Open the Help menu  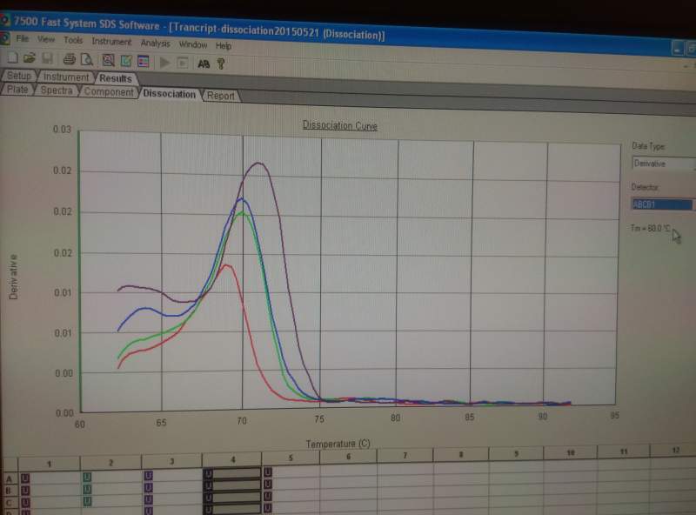pyautogui.click(x=224, y=45)
